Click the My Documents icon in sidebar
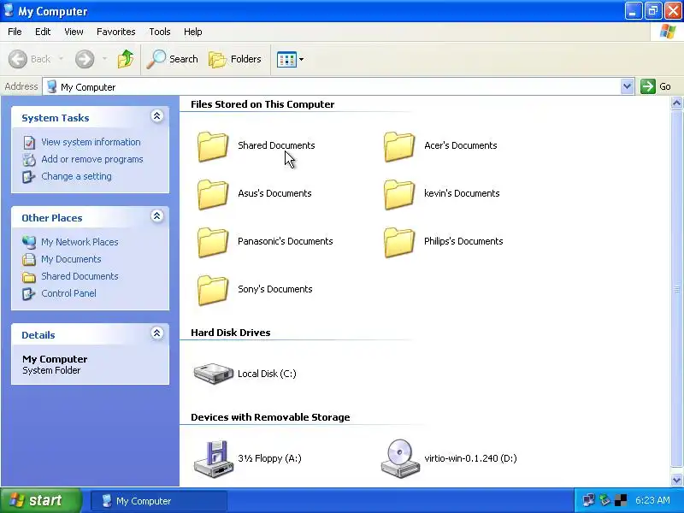 point(29,260)
